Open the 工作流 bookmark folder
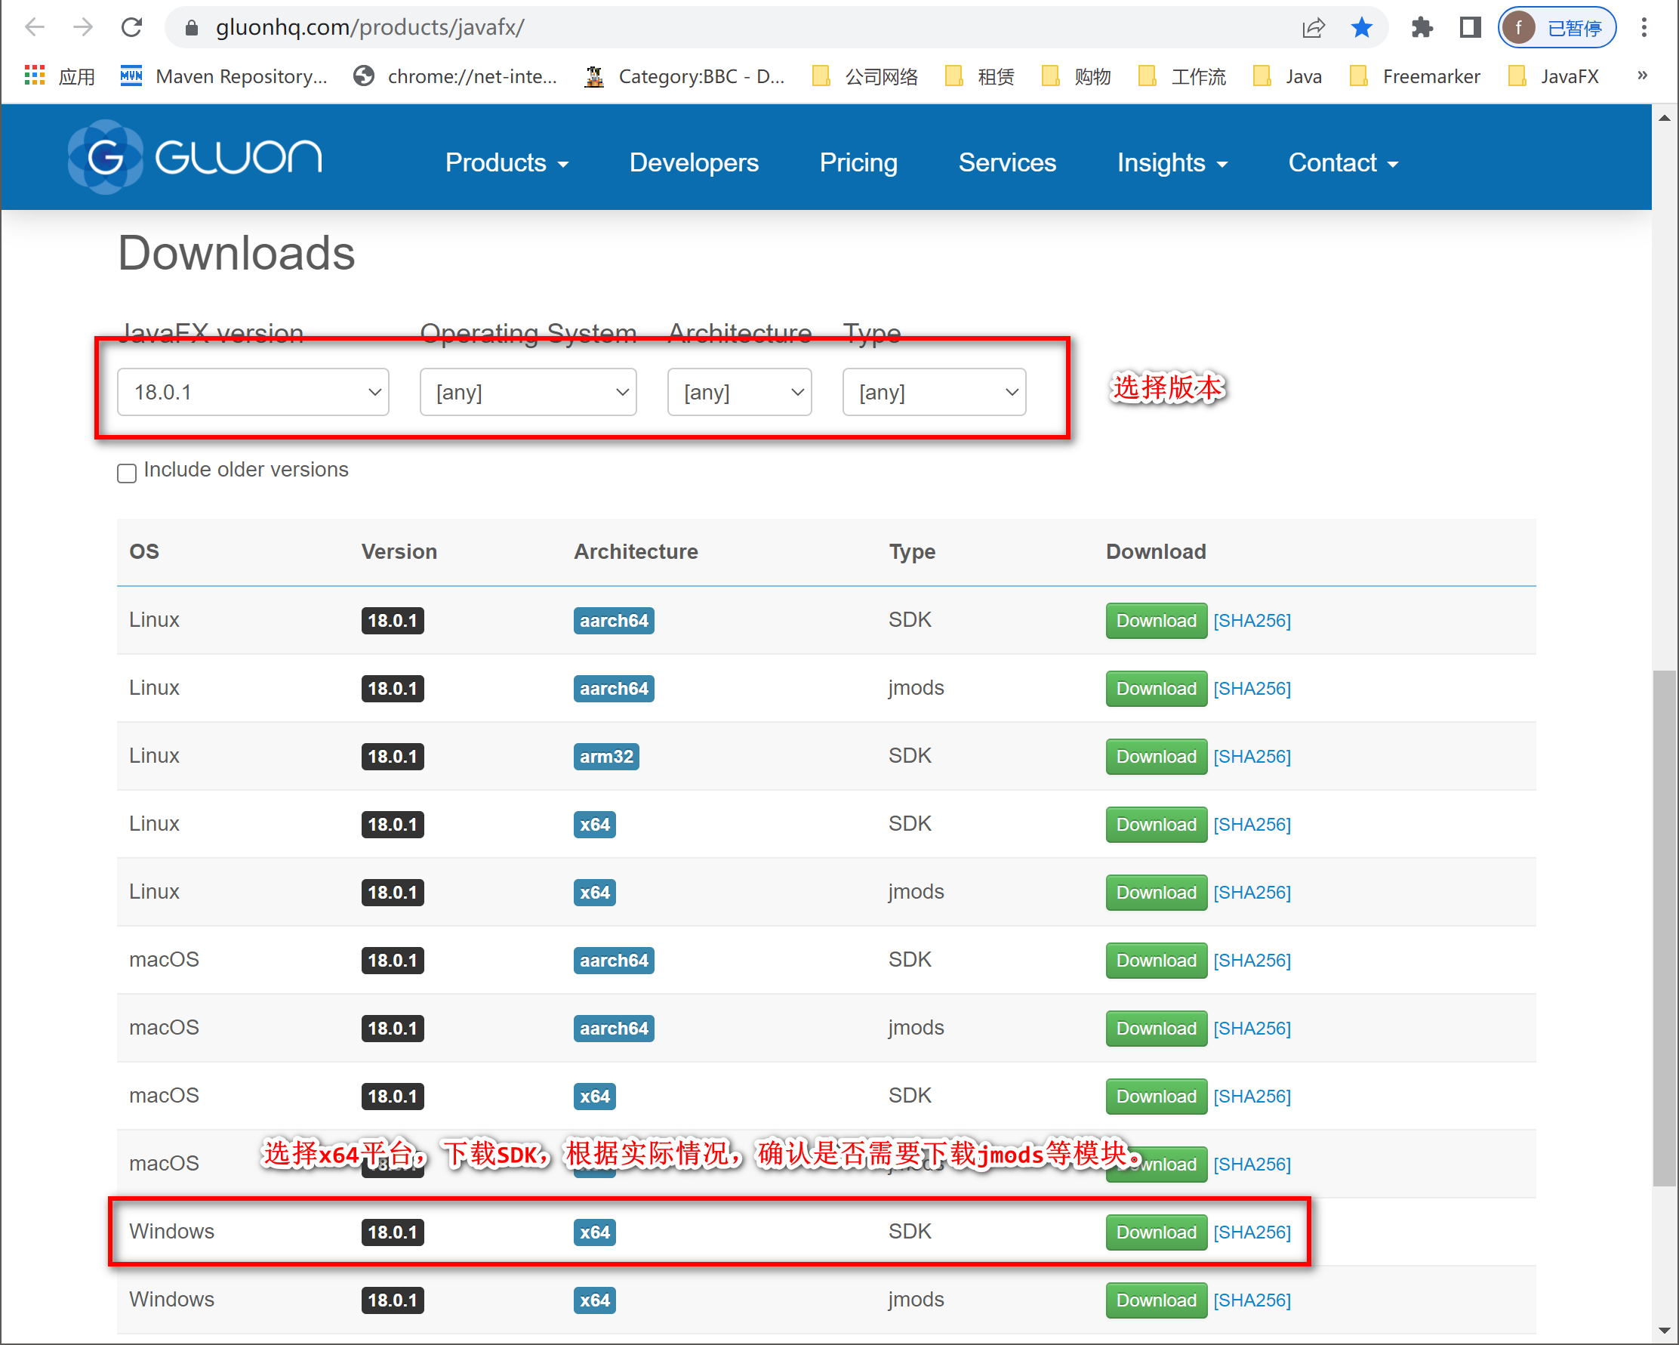This screenshot has width=1679, height=1345. tap(1182, 76)
